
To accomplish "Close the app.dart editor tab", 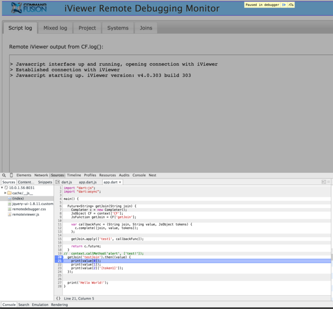I will click(x=120, y=182).
